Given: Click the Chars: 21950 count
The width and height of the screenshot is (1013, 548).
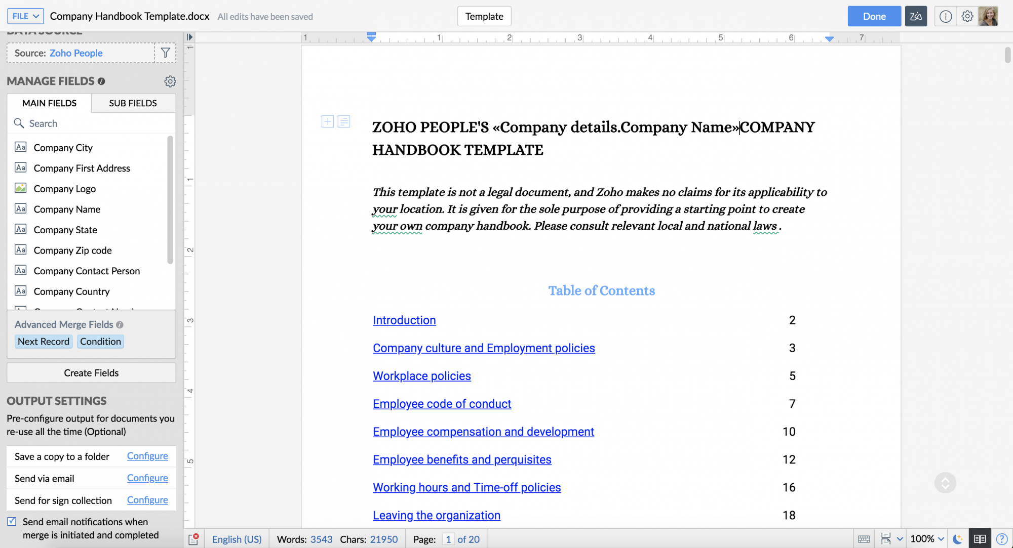Looking at the screenshot, I should point(369,539).
